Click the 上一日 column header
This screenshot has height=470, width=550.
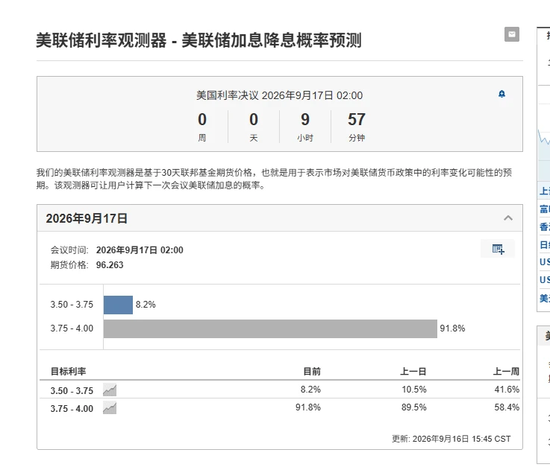413,371
